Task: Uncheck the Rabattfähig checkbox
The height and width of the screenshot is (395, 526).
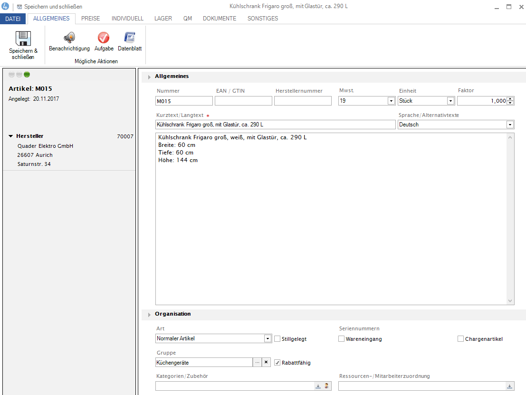Action: point(277,363)
